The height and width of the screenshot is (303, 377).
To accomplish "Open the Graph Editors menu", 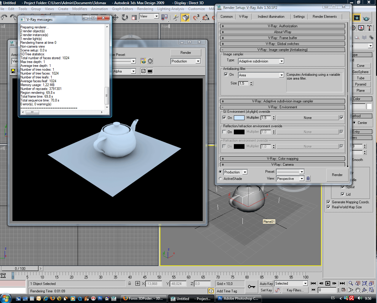I will tap(122, 9).
